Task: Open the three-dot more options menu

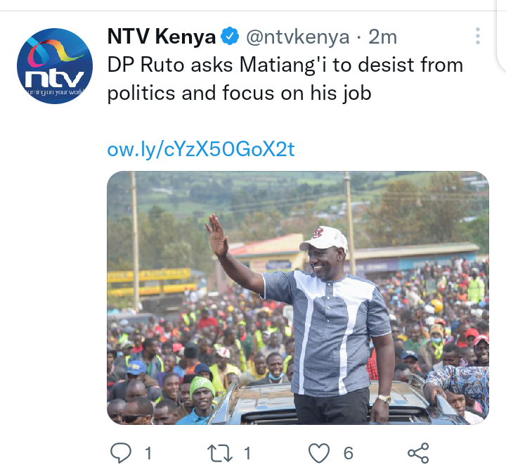Action: click(478, 36)
